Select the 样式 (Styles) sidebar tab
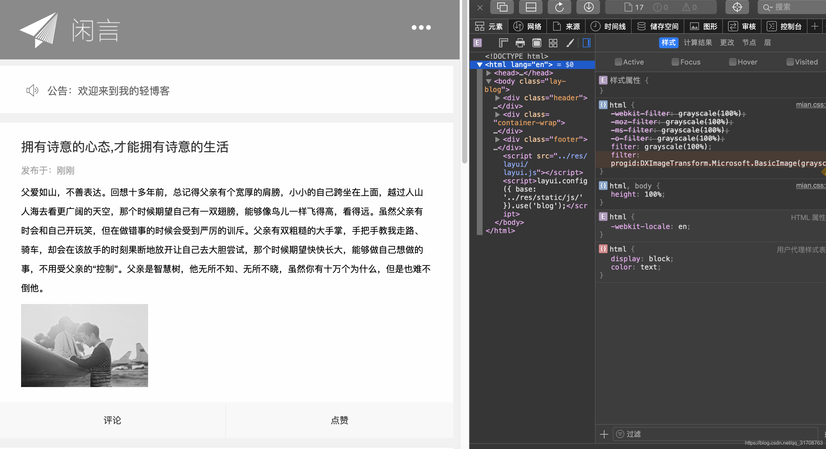 669,42
